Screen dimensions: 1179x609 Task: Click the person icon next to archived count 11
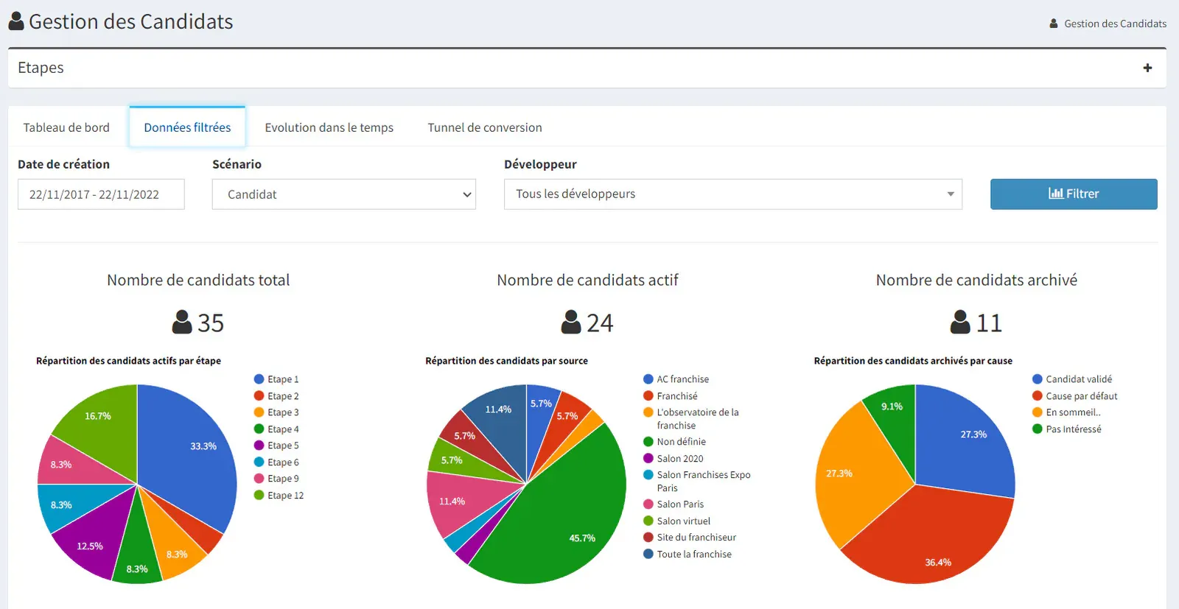coord(960,322)
